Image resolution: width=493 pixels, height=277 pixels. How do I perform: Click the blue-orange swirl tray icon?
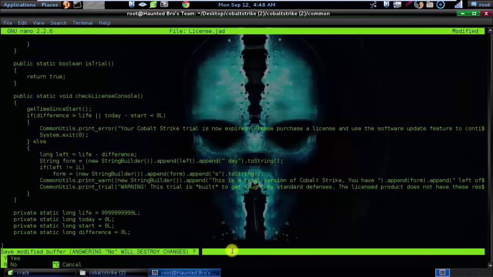pos(419,5)
